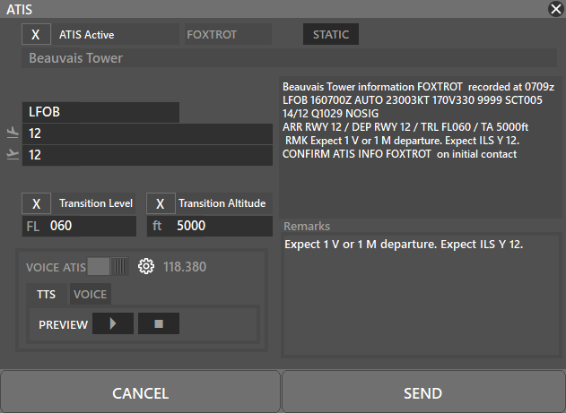Viewport: 566px width, 413px height.
Task: Click the STATIC button
Action: coord(331,34)
